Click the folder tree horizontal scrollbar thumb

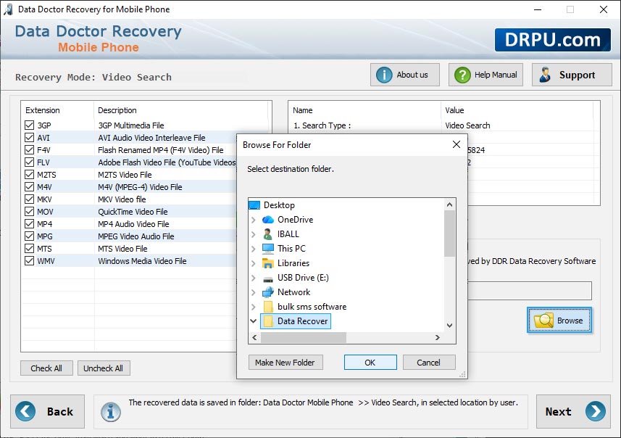coord(304,337)
